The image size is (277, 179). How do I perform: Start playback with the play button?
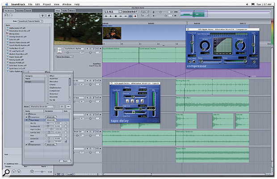[x=111, y=16]
